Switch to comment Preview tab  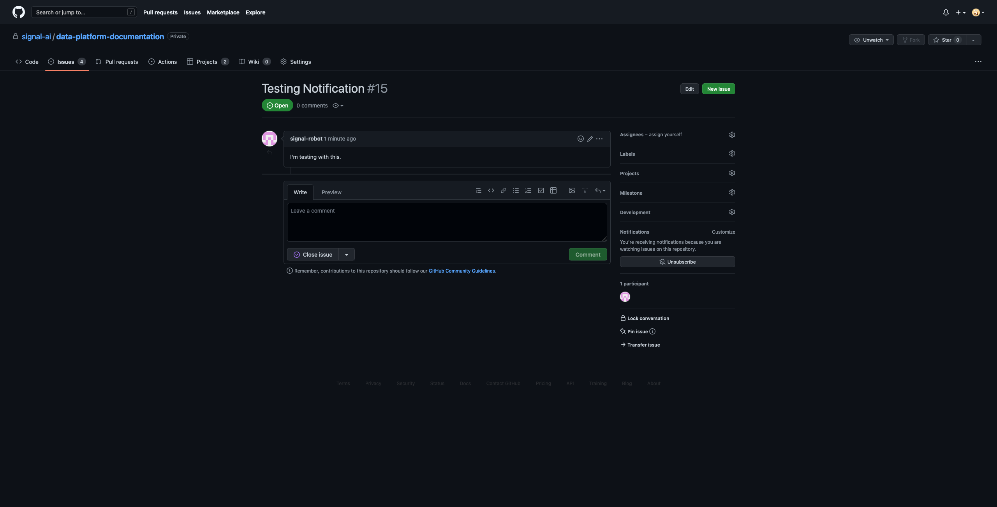[331, 192]
